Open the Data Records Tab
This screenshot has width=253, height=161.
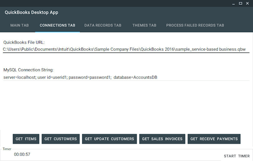103,25
